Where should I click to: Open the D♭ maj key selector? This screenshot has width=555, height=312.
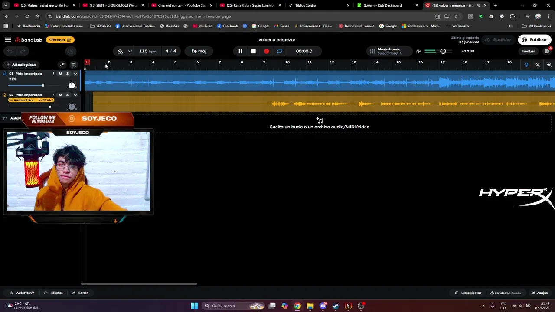point(199,51)
